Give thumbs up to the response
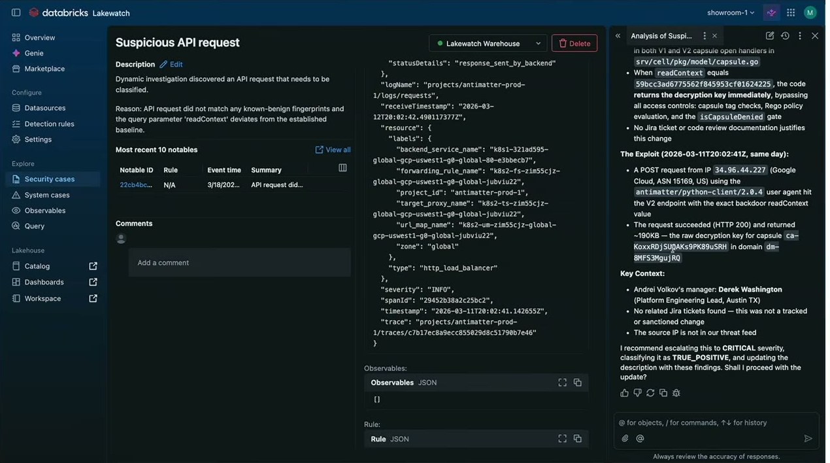Screen dimensions: 830x463 pyautogui.click(x=624, y=393)
